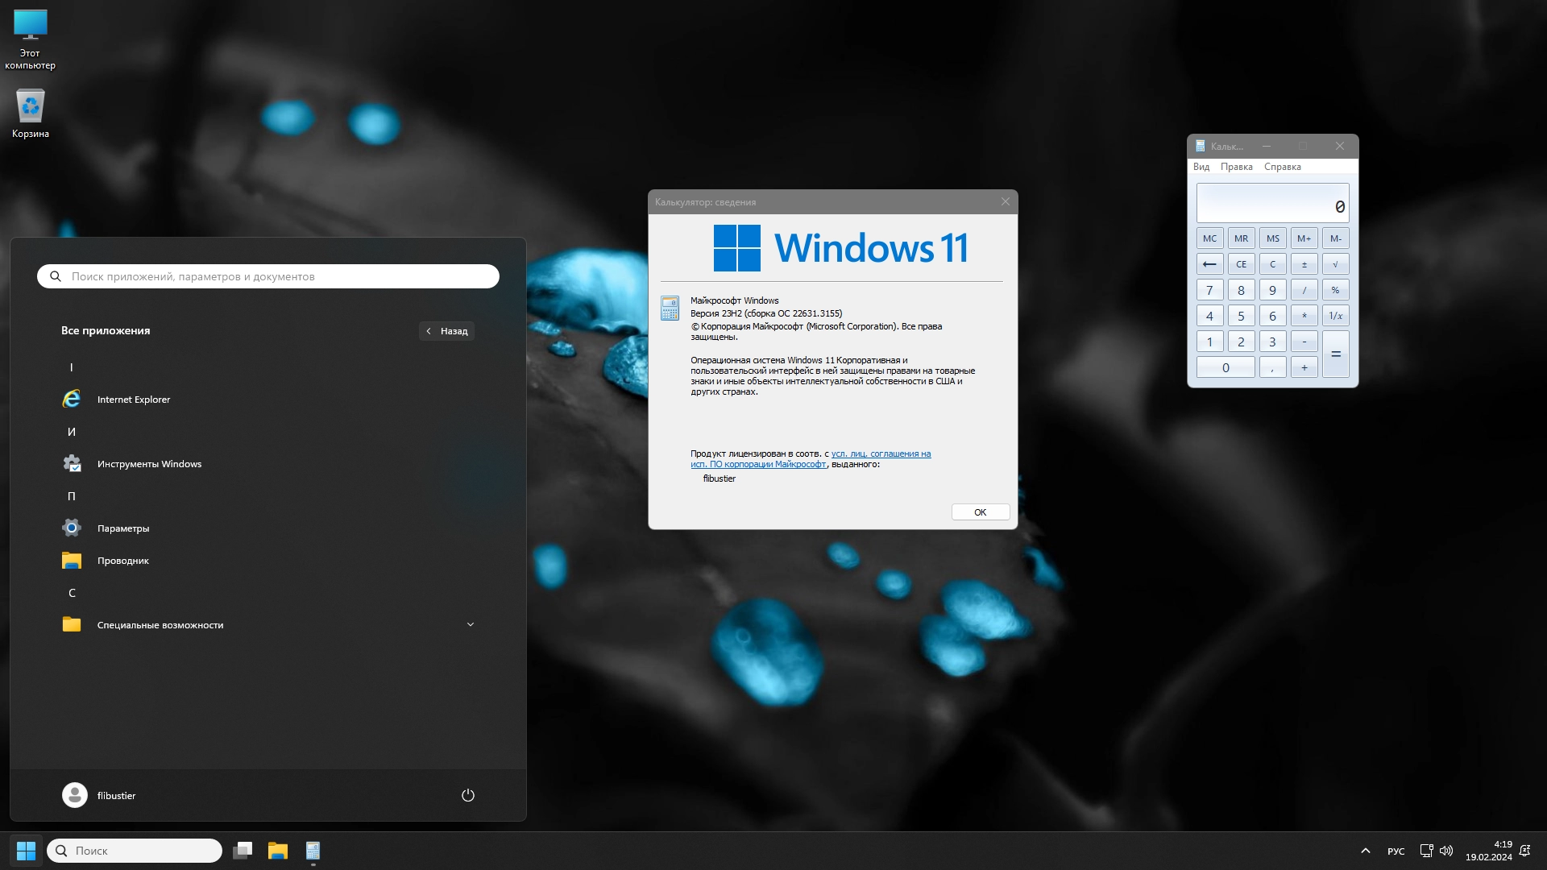Open the Вид menu in calculator
1547x870 pixels.
[1201, 167]
